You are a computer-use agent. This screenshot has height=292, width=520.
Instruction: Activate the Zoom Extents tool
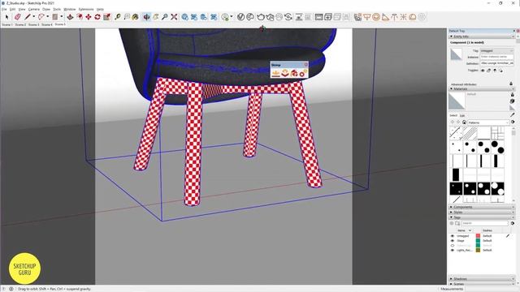tap(174, 17)
